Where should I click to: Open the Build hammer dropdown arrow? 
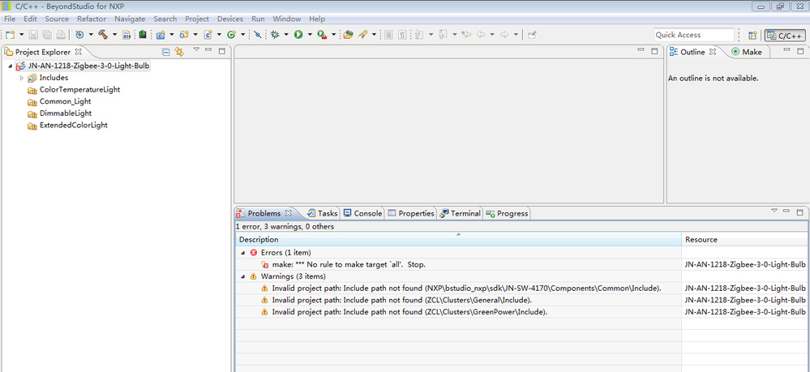[114, 35]
